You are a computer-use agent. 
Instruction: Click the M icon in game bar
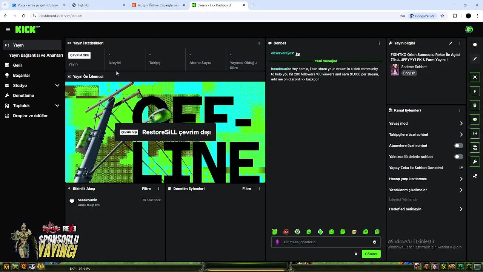(6, 267)
